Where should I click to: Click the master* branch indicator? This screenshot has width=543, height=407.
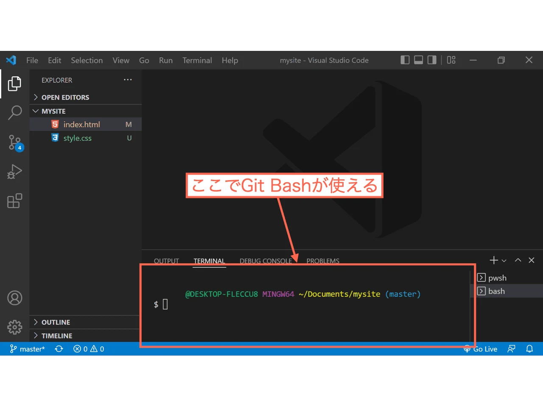pyautogui.click(x=28, y=348)
